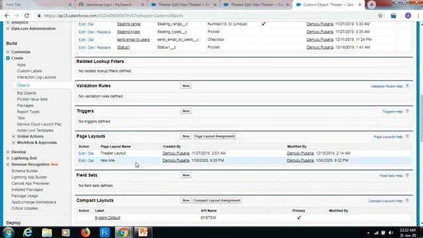Click New button in Page Layouts

(186, 136)
